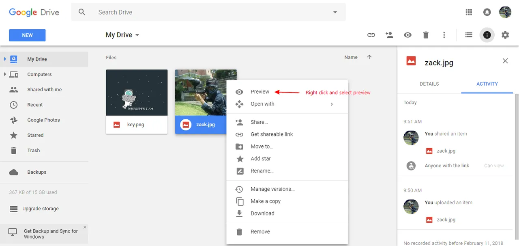Click the 367 KB of 15 GB used text
The image size is (519, 246).
point(33,192)
